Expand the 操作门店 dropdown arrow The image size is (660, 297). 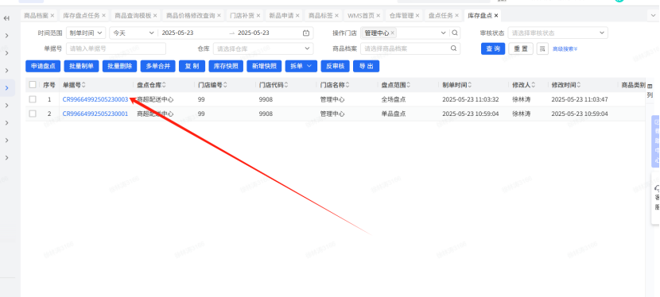coord(443,33)
